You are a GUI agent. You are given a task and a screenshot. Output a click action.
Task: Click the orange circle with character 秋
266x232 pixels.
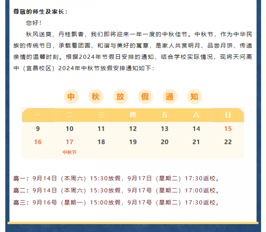point(96,96)
